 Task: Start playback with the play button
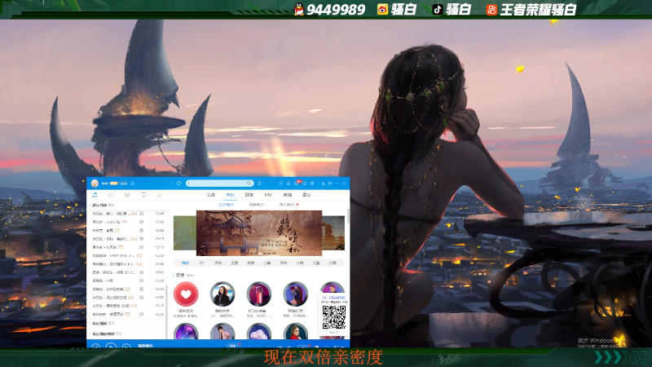coord(111,346)
